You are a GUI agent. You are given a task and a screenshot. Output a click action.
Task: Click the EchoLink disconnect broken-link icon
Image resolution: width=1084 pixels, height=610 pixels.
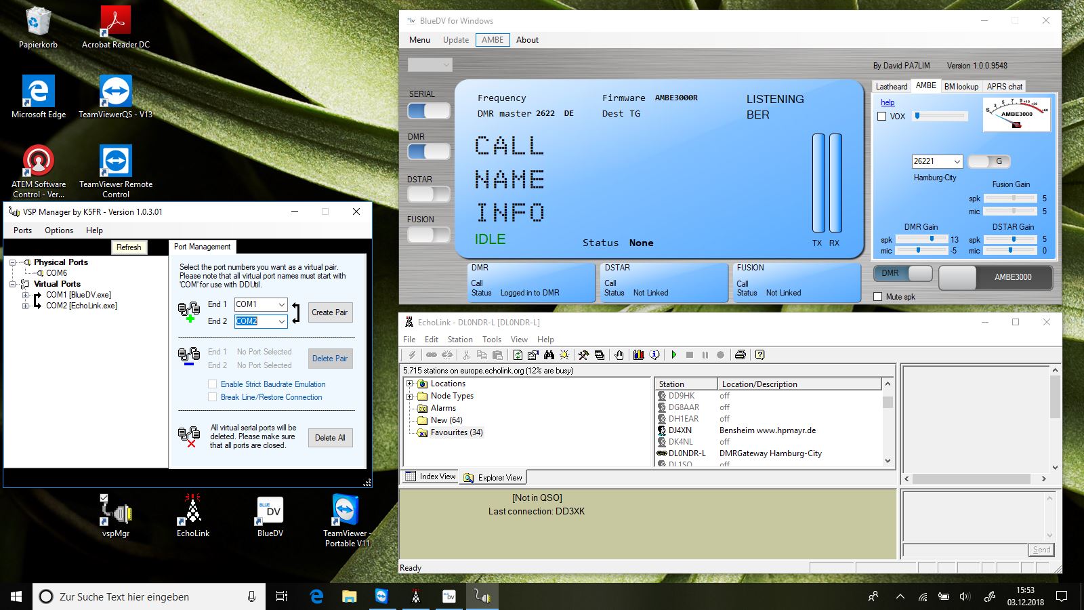pyautogui.click(x=446, y=354)
